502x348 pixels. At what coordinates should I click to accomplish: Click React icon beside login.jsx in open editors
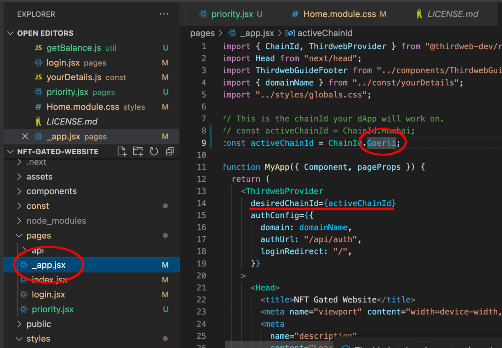(38, 63)
